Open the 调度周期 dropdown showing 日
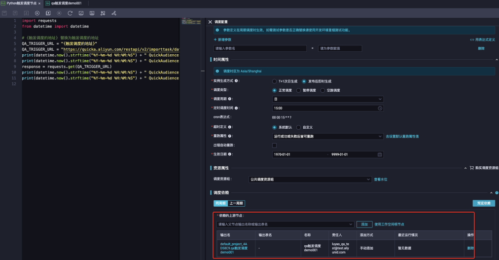The image size is (499, 260). [328, 99]
